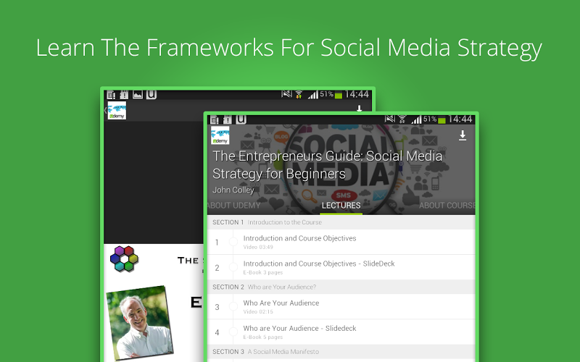The height and width of the screenshot is (362, 580).
Task: Select the SECTION 1 Introduction to the Course header
Action: [x=341, y=222]
